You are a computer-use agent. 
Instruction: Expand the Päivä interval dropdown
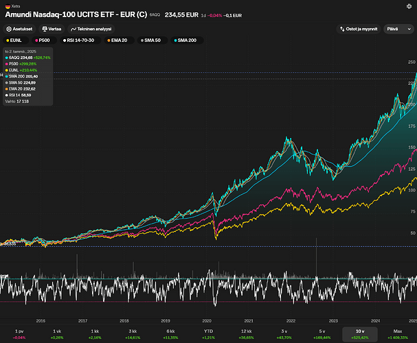click(398, 29)
